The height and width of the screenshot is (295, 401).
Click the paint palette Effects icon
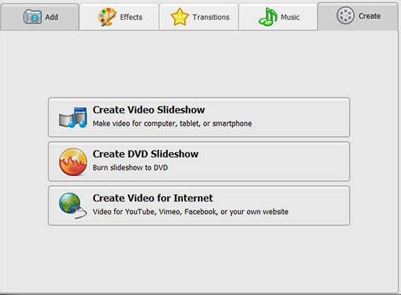[107, 17]
